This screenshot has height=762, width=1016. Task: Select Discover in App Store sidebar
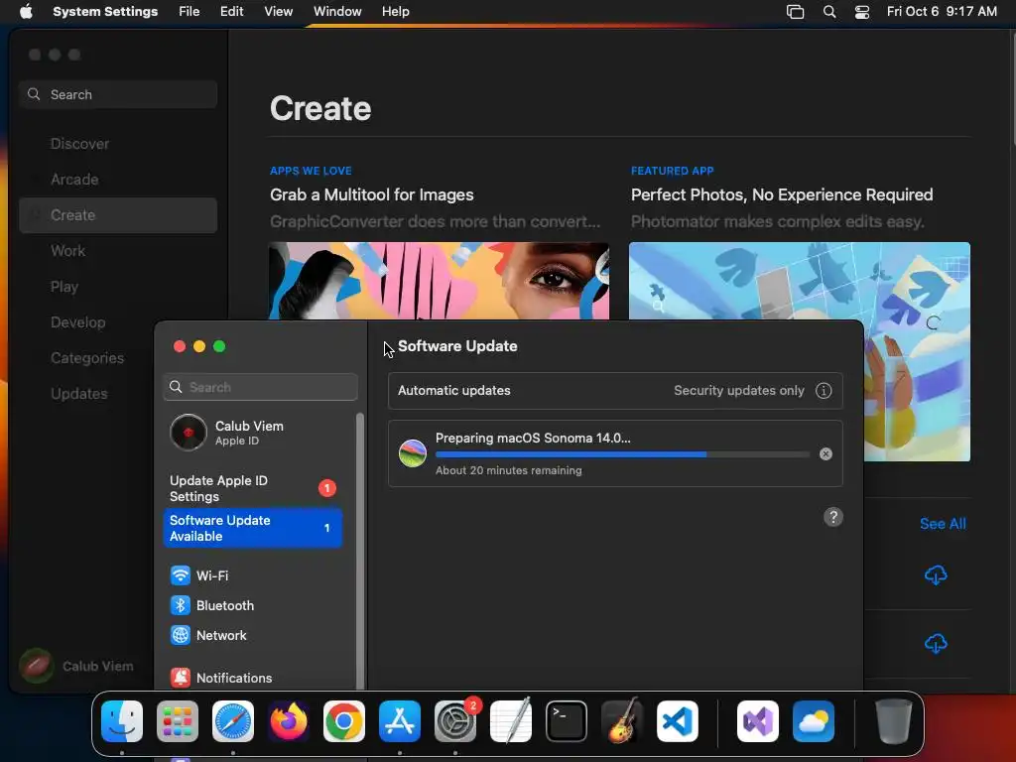pyautogui.click(x=118, y=144)
